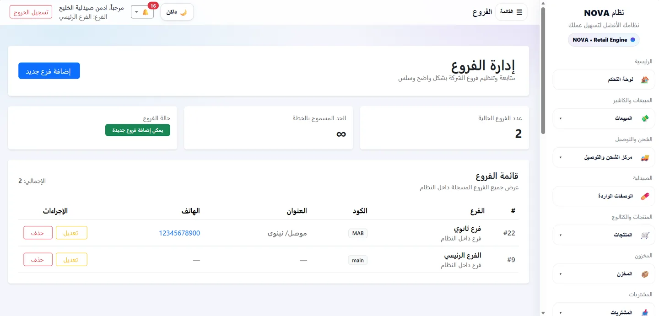This screenshot has width=659, height=316.
Task: Click branch id #22
Action: click(x=509, y=233)
